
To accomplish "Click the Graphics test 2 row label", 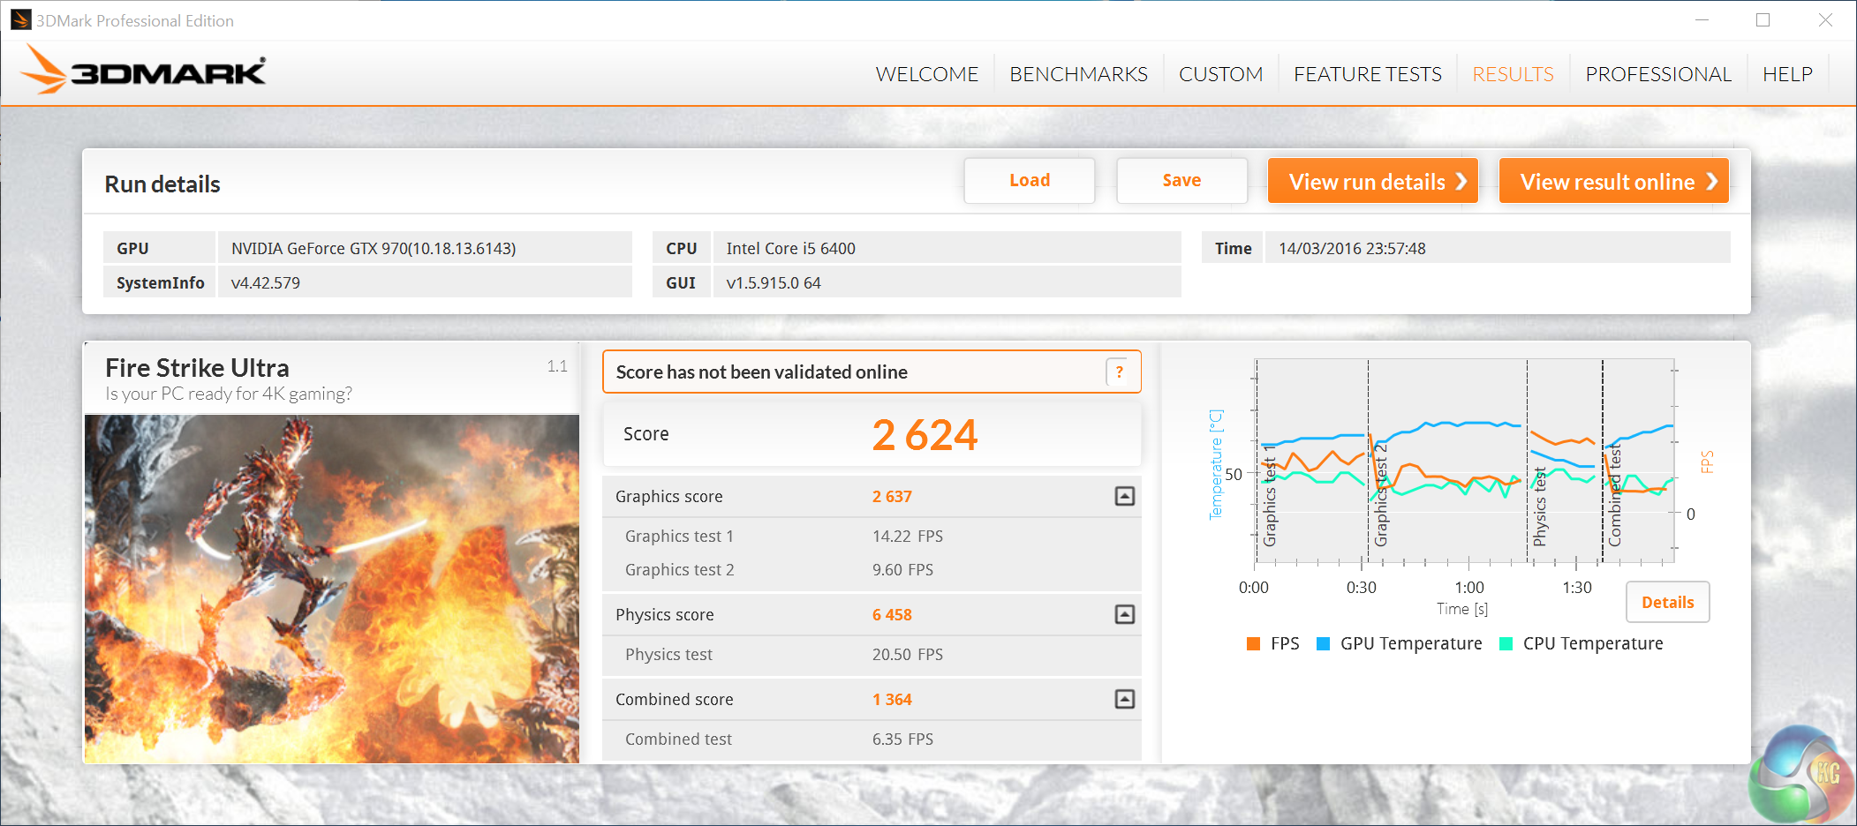I will pyautogui.click(x=679, y=570).
